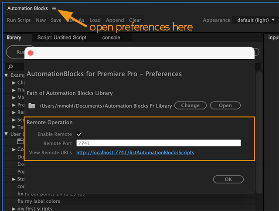Click the panel icon under User library
This screenshot has height=211, width=279.
point(20,141)
